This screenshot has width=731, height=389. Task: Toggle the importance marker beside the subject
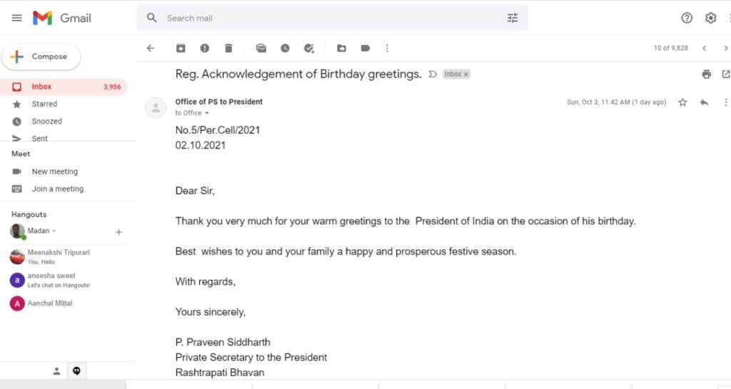coord(433,74)
